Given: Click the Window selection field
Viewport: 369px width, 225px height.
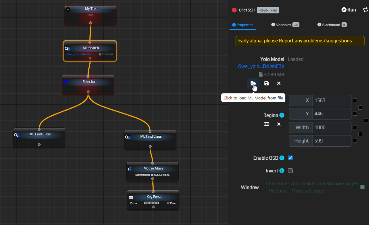Looking at the screenshot, I should coord(312,187).
